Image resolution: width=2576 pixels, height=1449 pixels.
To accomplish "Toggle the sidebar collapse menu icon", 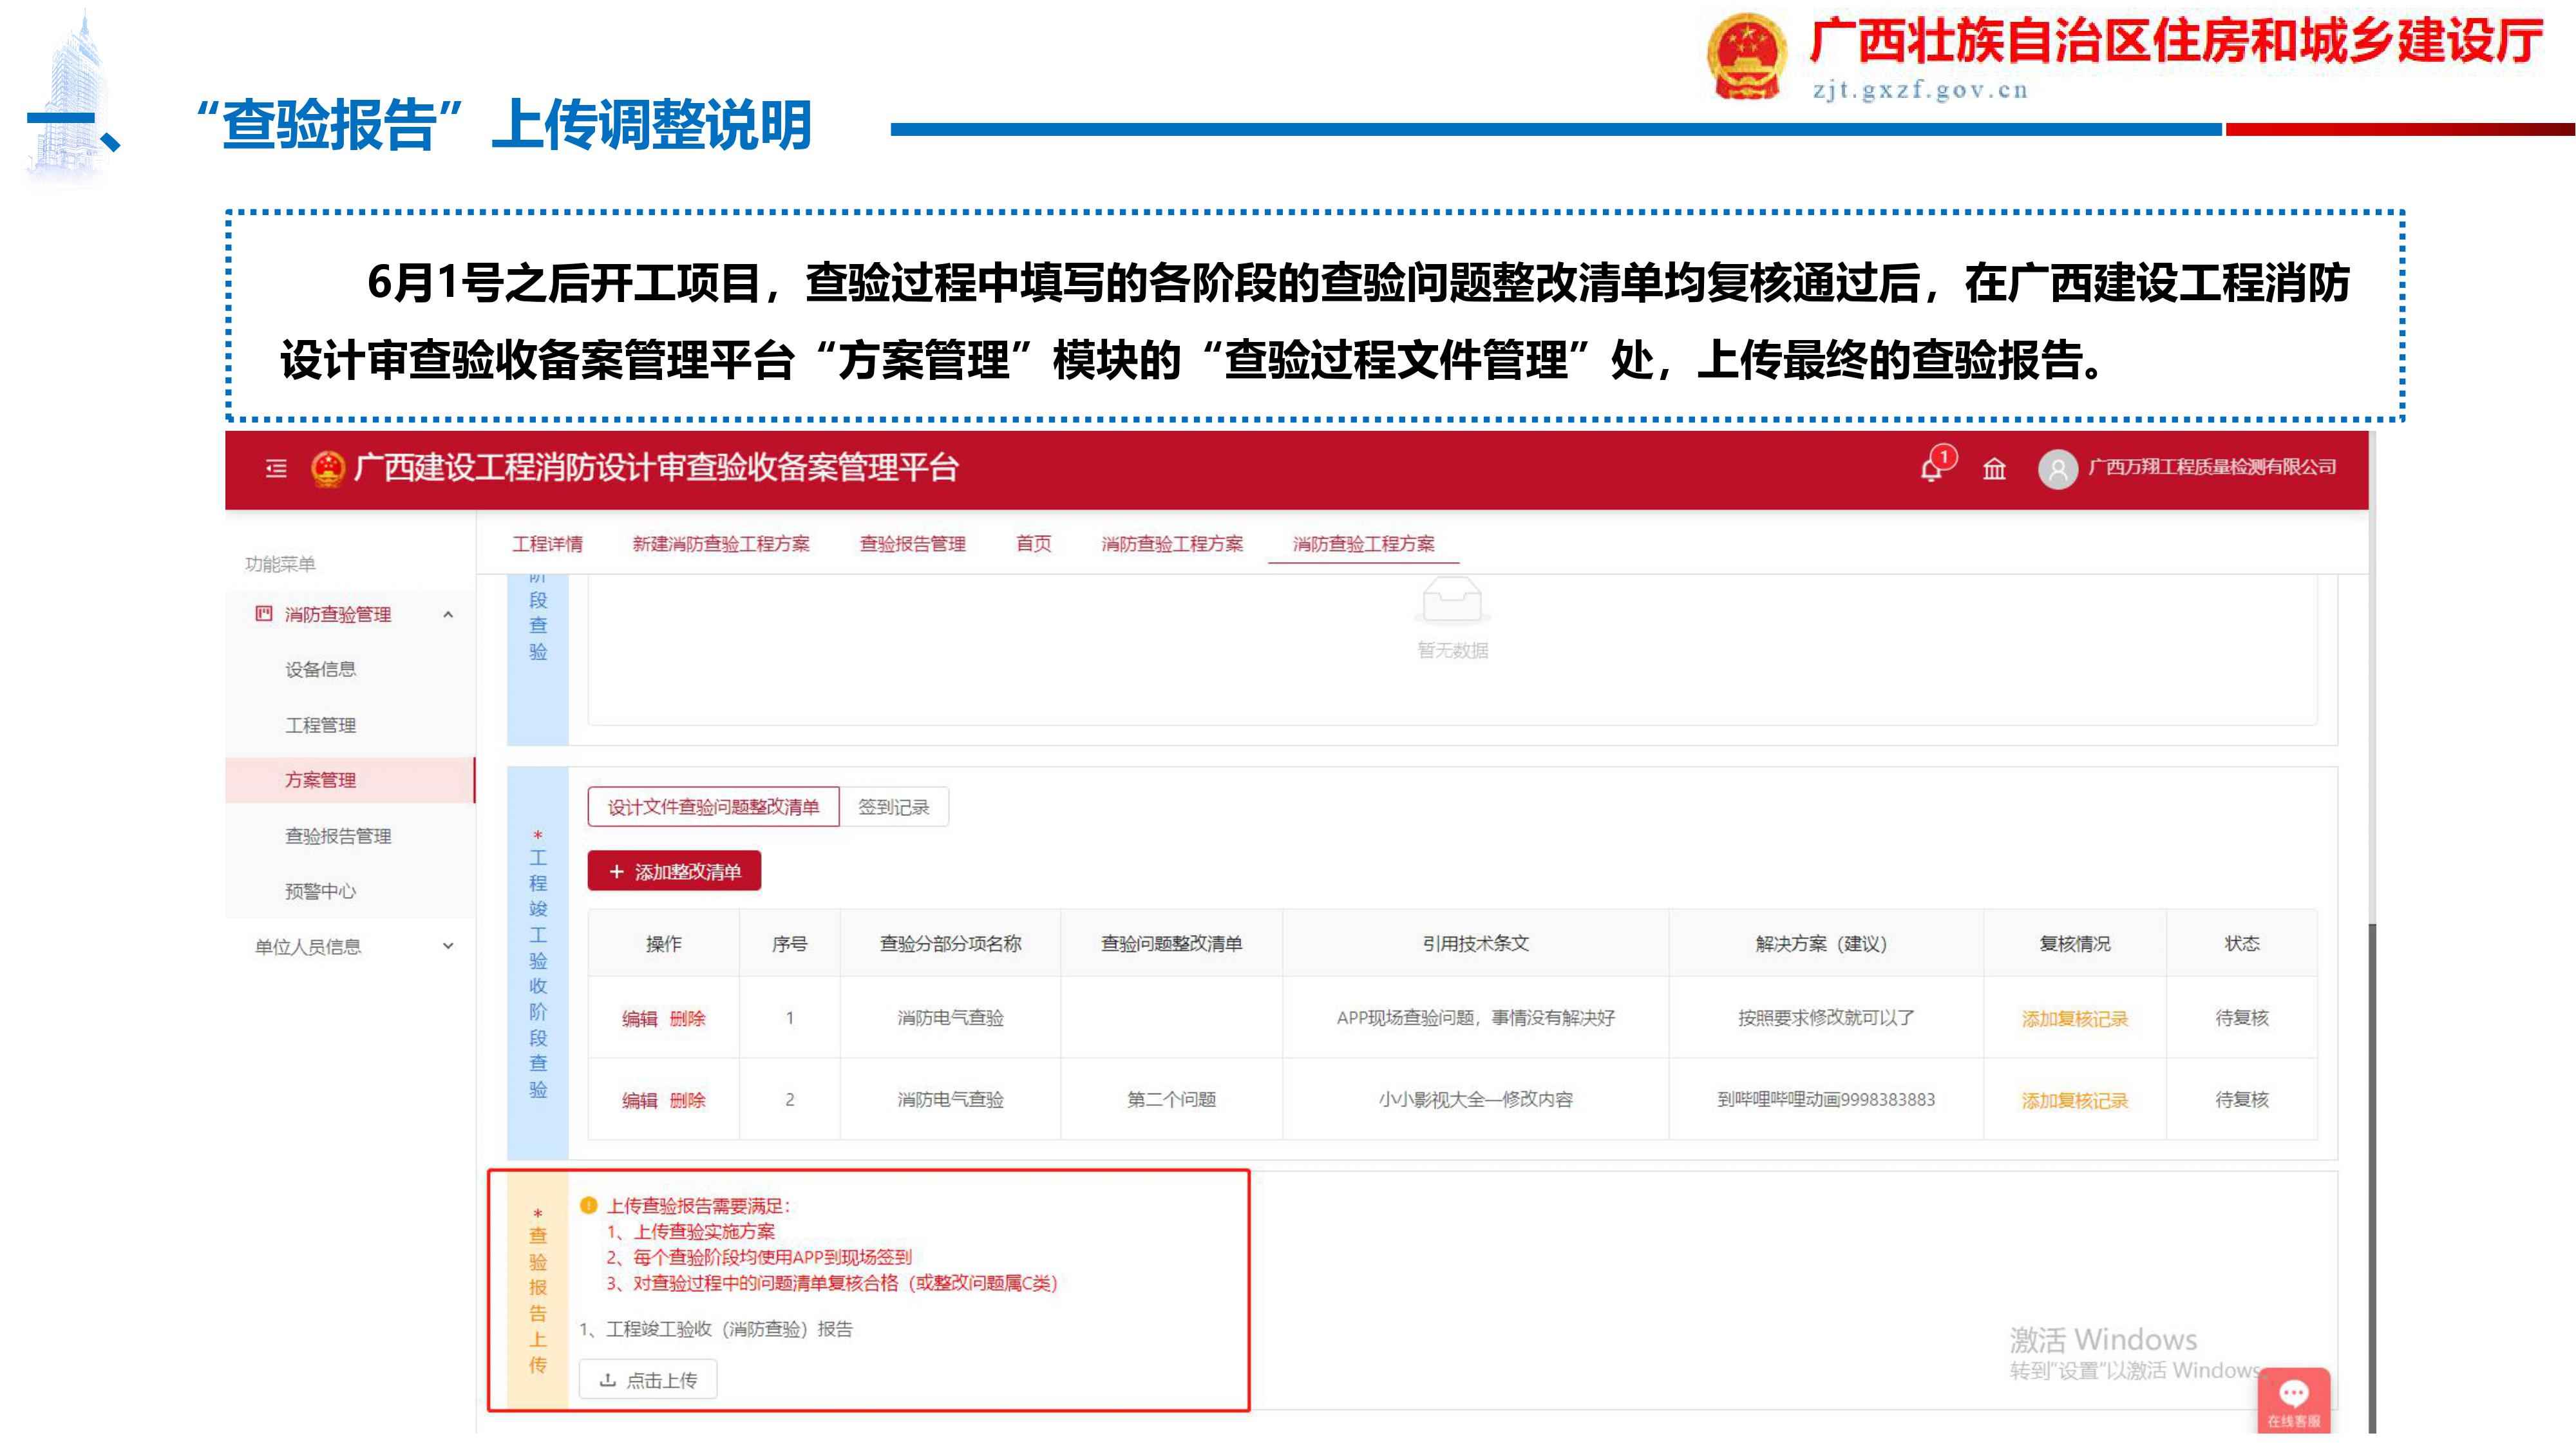I will [x=276, y=468].
